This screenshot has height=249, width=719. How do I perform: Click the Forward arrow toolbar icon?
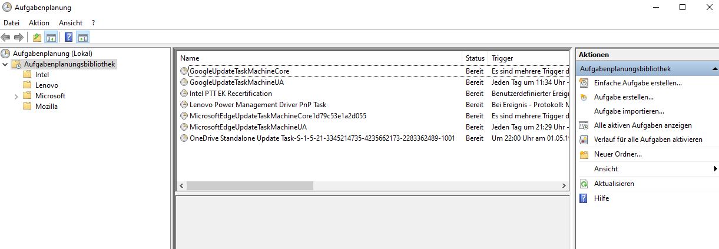point(19,38)
